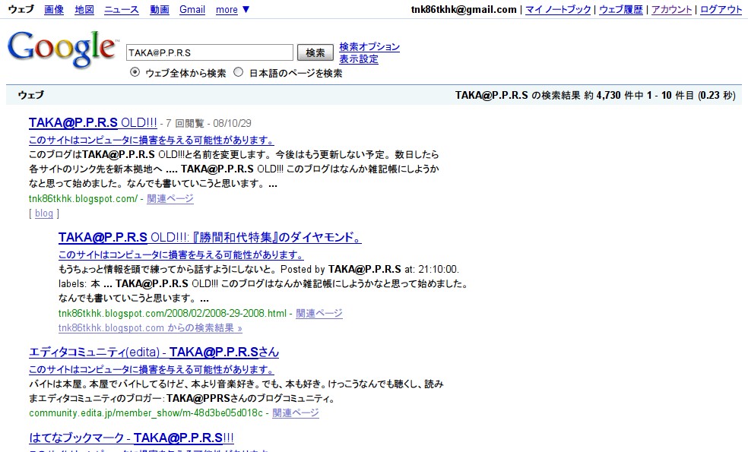The width and height of the screenshot is (748, 452).
Task: Switch to ニュース search
Action: pos(121,9)
